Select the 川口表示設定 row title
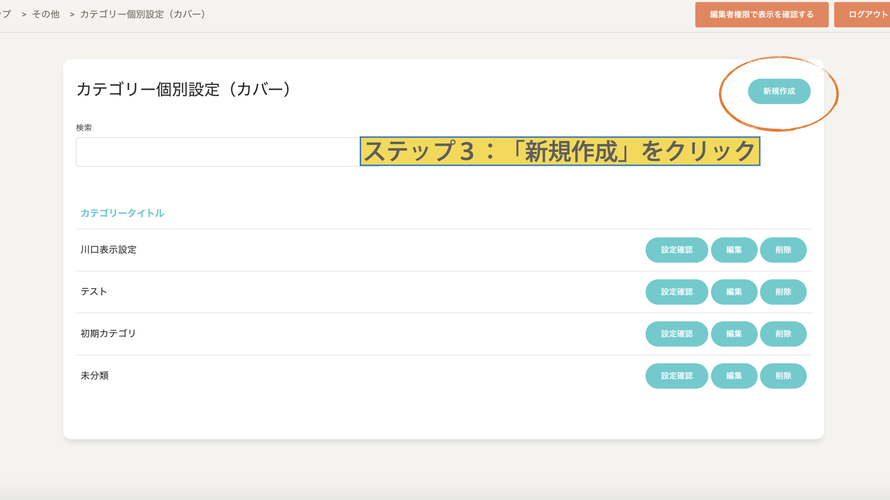 pyautogui.click(x=108, y=250)
